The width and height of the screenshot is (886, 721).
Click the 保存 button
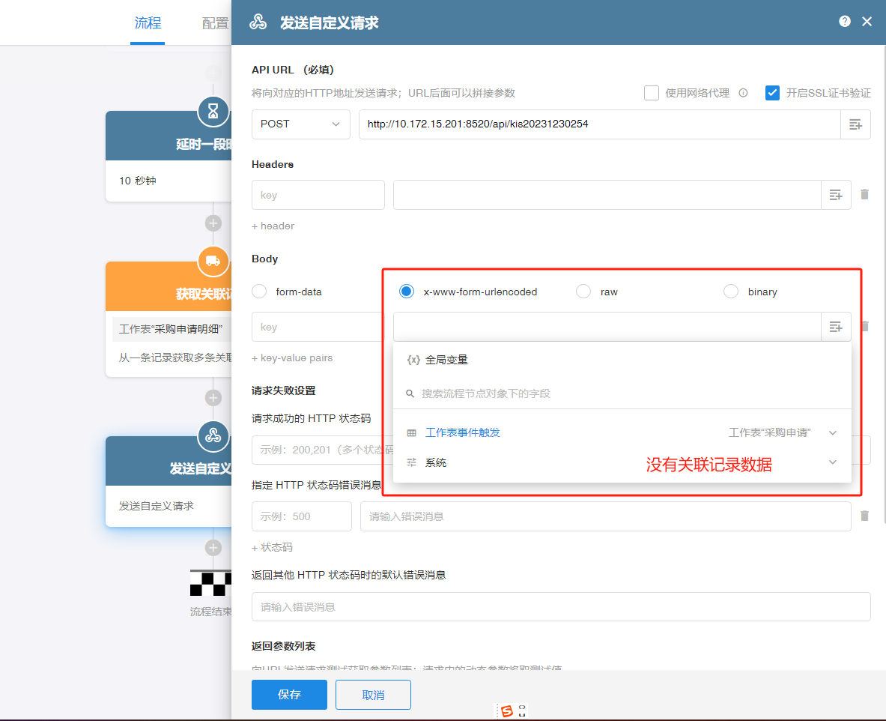[289, 695]
